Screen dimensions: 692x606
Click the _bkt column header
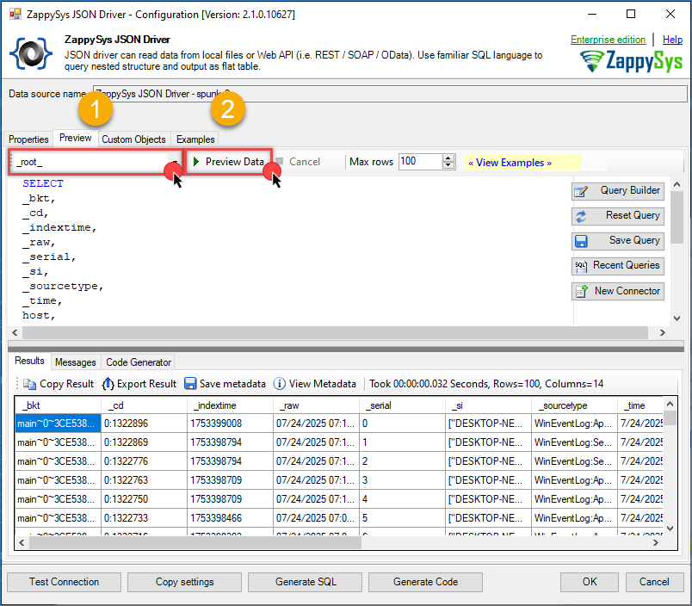click(59, 405)
